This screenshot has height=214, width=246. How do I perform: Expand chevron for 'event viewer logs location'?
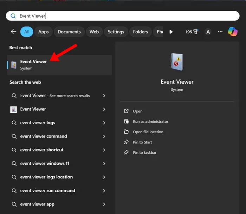click(104, 177)
